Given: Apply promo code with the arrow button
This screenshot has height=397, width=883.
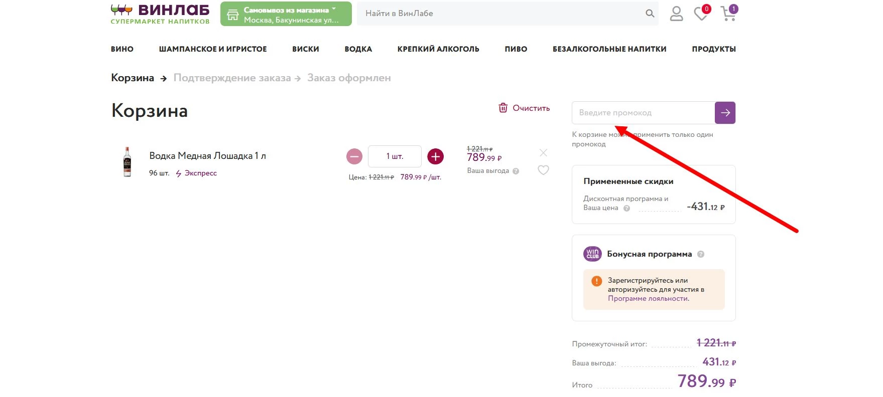Looking at the screenshot, I should pyautogui.click(x=725, y=113).
